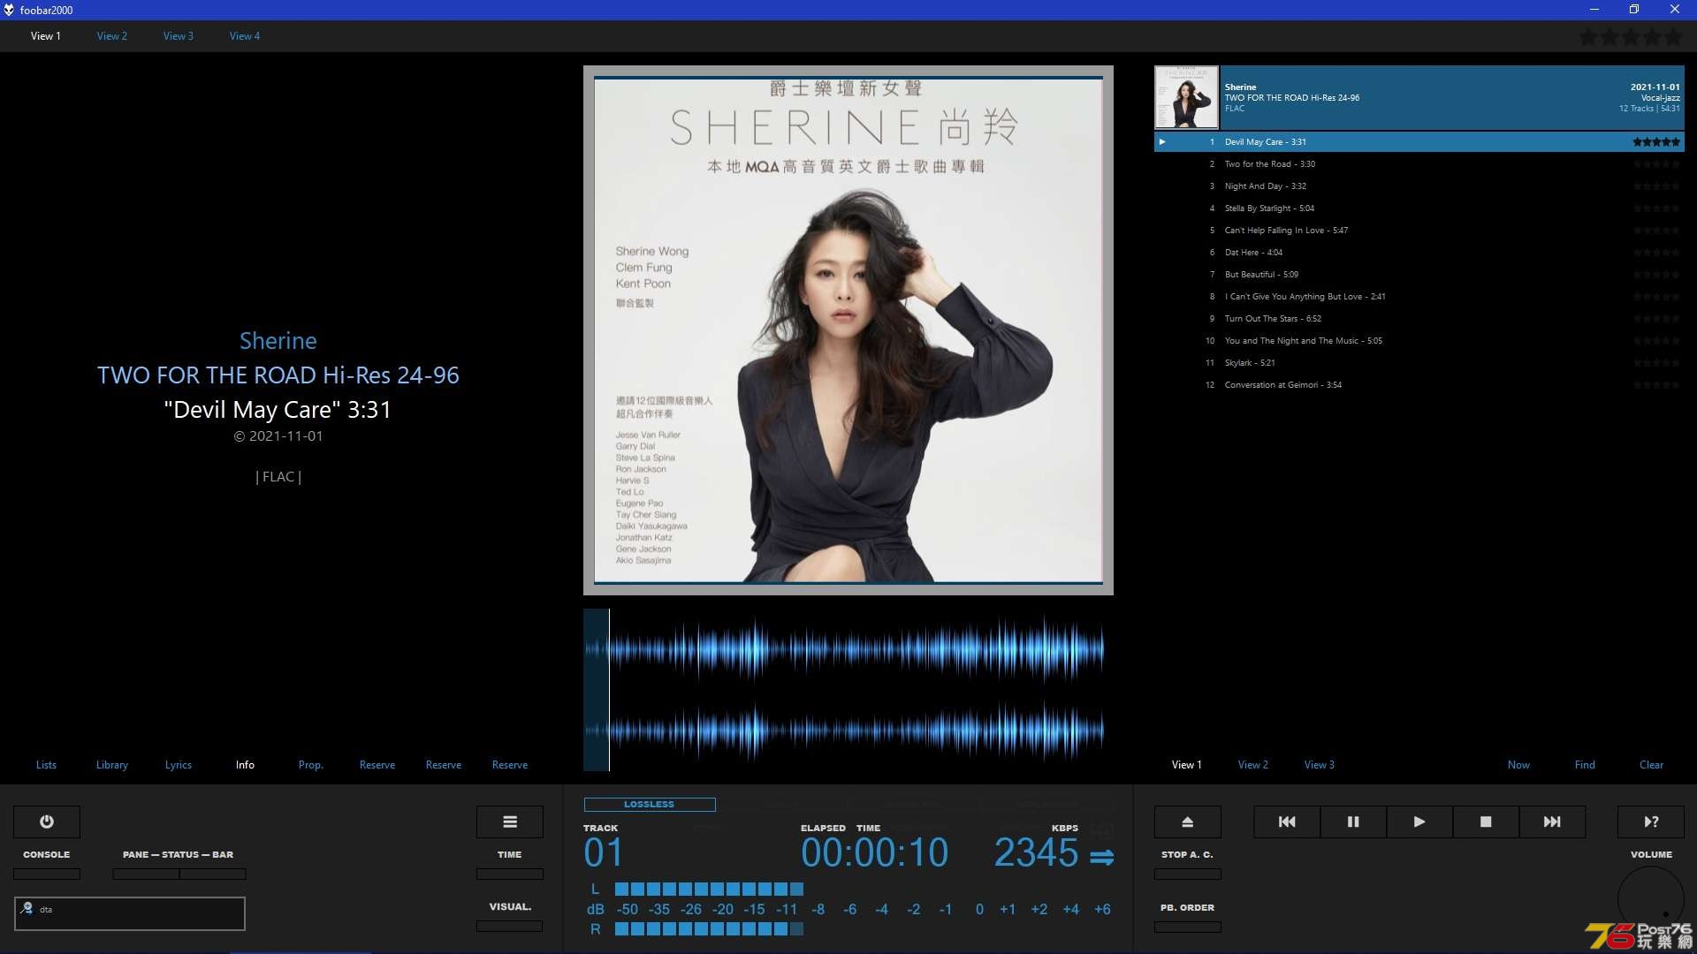Click the search magnifier icon in the search box
Image resolution: width=1697 pixels, height=954 pixels.
tap(27, 908)
